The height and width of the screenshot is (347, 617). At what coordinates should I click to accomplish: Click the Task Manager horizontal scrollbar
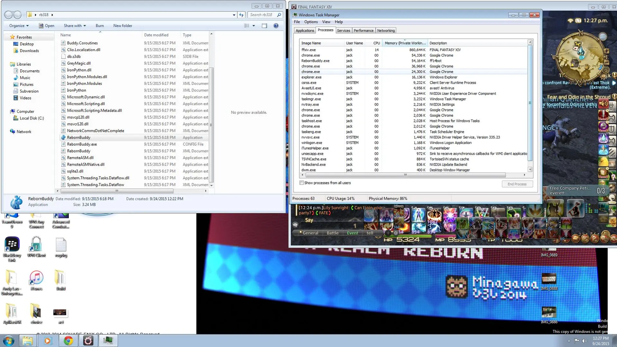(405, 175)
